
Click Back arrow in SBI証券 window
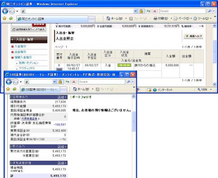pos(9,82)
